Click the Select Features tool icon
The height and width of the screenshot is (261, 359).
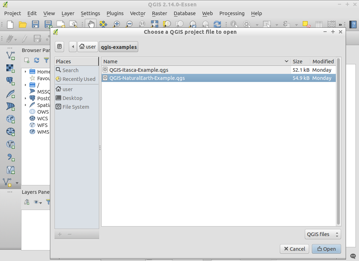[x=267, y=24]
